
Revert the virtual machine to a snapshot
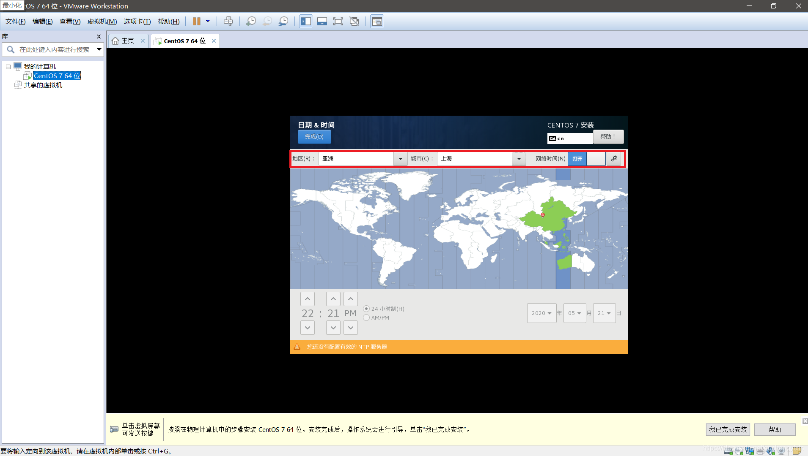pos(267,21)
